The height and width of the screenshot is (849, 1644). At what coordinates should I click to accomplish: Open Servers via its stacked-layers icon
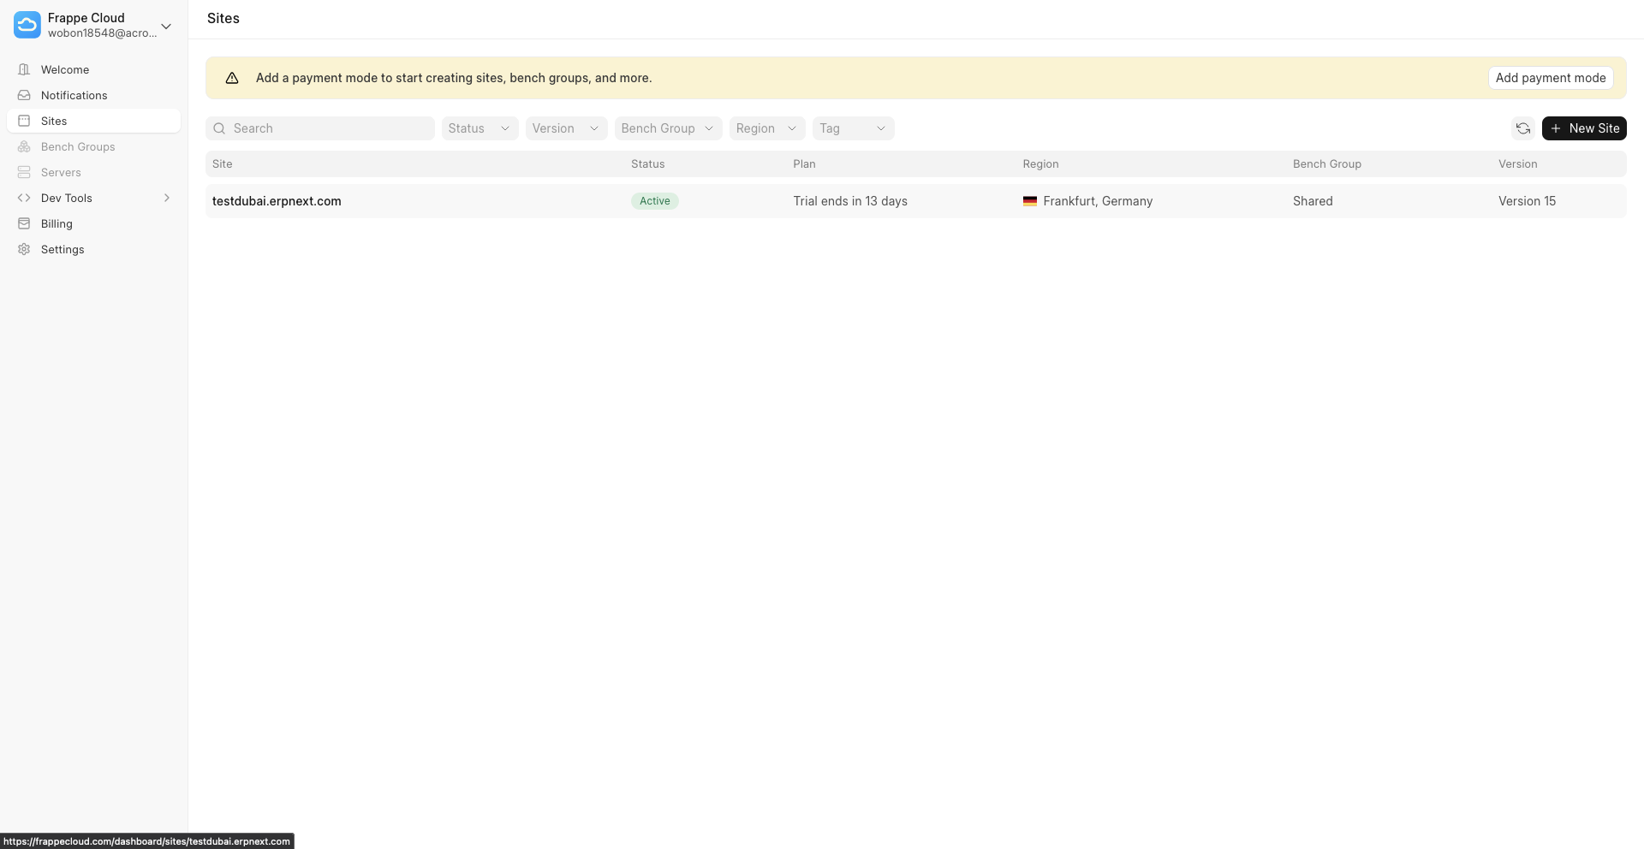click(x=23, y=172)
